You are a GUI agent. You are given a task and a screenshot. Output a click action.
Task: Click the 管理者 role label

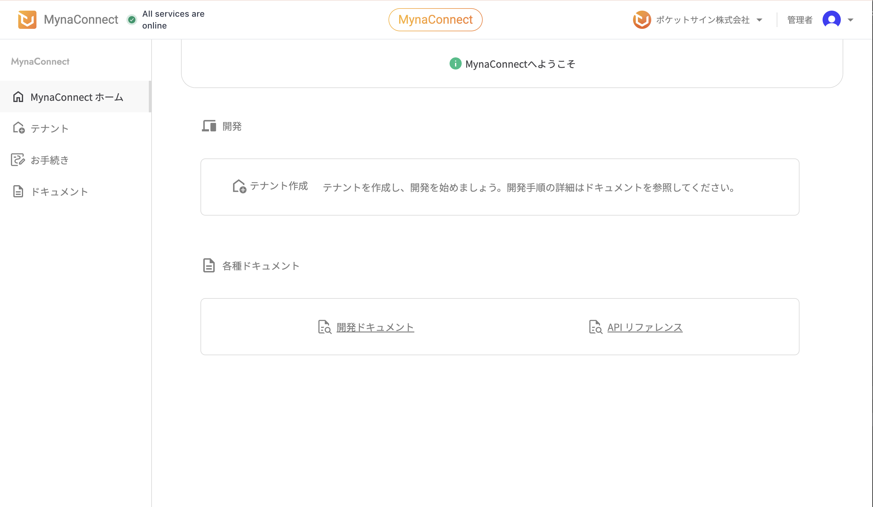(x=799, y=20)
